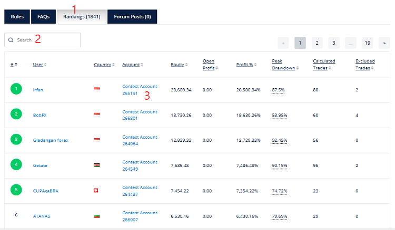This screenshot has height=230, width=395.
Task: Click the magnifier icon in search box
Action: tap(11, 40)
